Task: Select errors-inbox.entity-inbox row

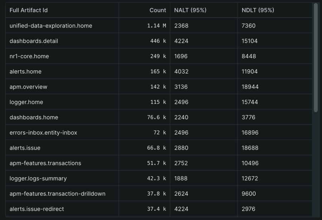Action: (43, 132)
